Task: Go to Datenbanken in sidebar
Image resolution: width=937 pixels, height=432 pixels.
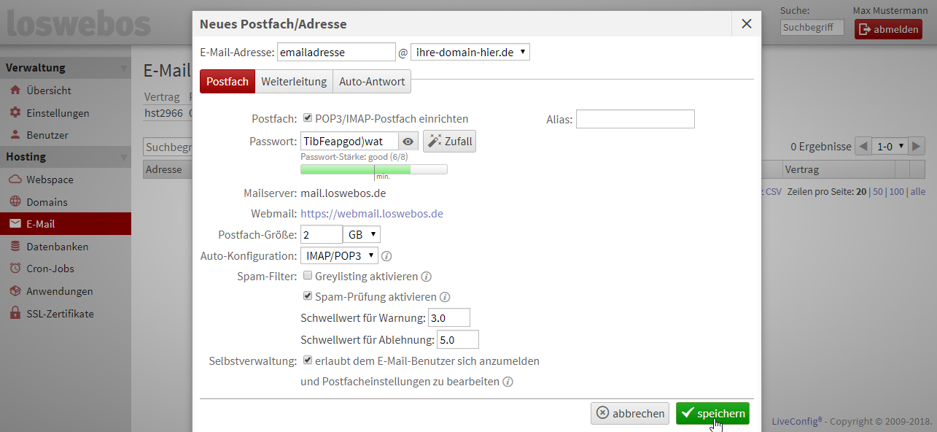Action: pyautogui.click(x=57, y=247)
